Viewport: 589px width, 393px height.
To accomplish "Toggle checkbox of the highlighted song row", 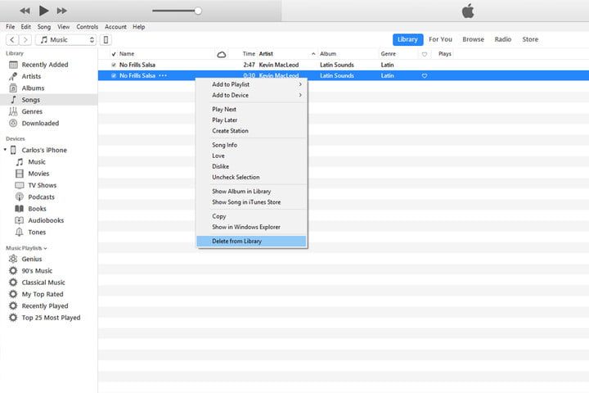I will tap(114, 75).
